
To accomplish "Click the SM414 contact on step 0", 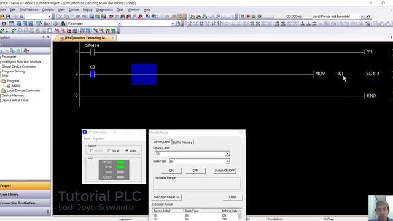I will 92,52.
